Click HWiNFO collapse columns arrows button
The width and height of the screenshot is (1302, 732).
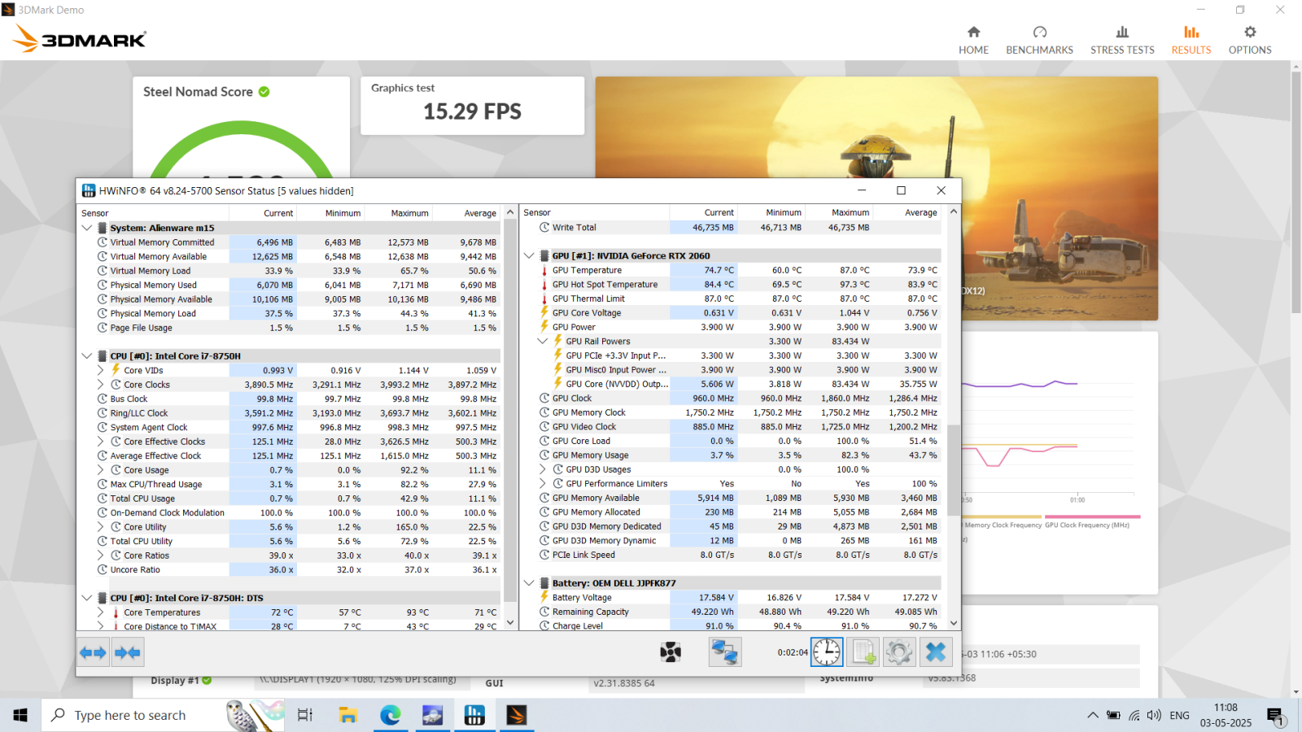128,652
